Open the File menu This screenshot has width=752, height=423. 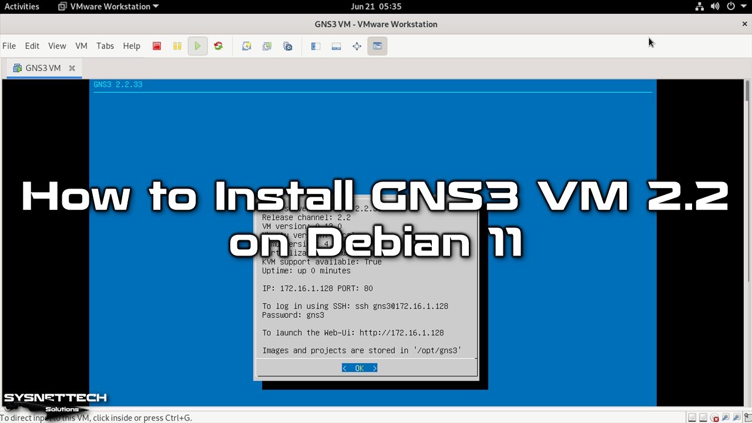[x=9, y=46]
